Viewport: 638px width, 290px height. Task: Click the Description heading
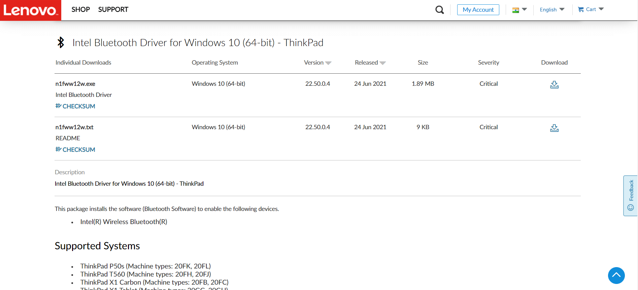tap(70, 172)
